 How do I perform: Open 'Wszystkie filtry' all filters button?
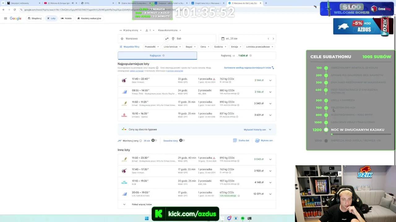(130, 47)
